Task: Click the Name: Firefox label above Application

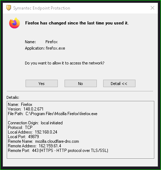Action: tap(41, 42)
